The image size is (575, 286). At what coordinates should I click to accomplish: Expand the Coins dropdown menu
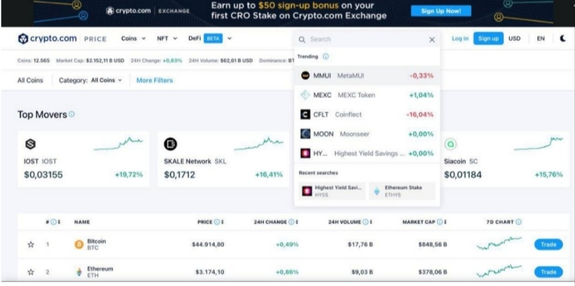pyautogui.click(x=134, y=38)
